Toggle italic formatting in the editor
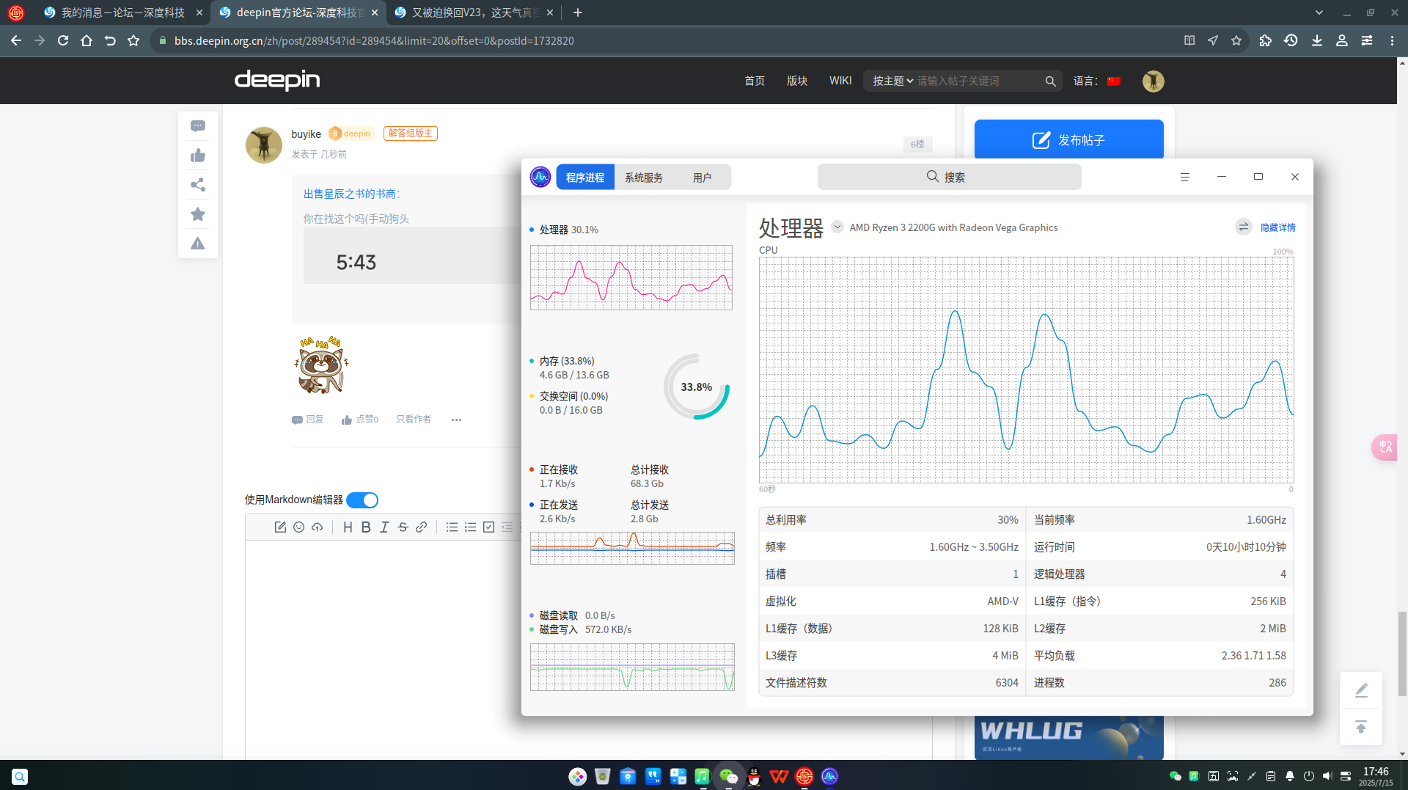This screenshot has height=790, width=1408. 384,527
